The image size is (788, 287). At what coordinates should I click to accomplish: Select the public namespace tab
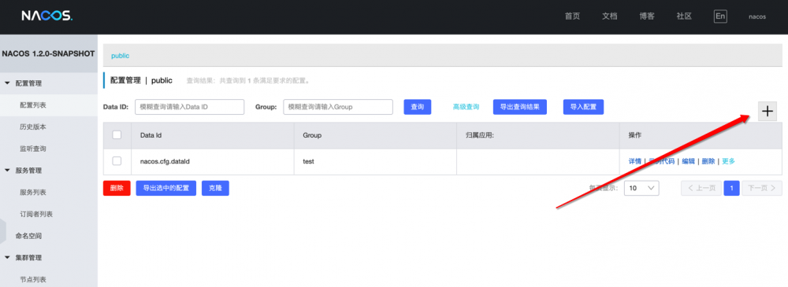120,56
